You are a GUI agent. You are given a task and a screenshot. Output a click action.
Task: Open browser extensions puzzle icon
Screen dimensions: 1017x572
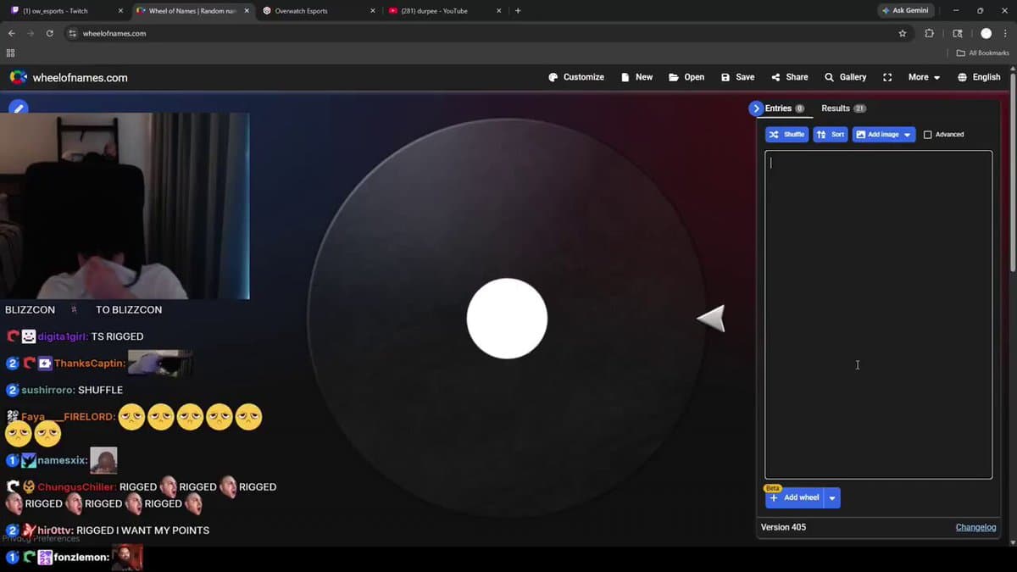tap(929, 34)
